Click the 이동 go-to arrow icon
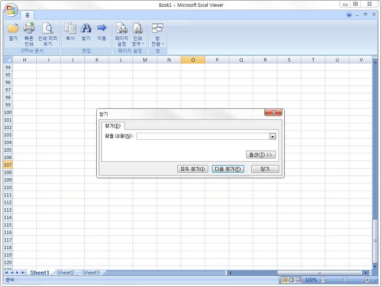Image resolution: width=381 pixels, height=287 pixels. click(x=102, y=32)
